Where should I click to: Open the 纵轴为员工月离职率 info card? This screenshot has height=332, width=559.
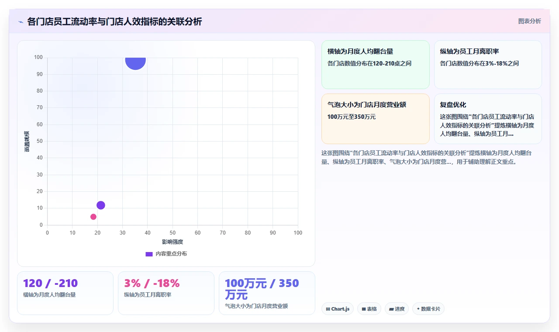[x=488, y=65]
